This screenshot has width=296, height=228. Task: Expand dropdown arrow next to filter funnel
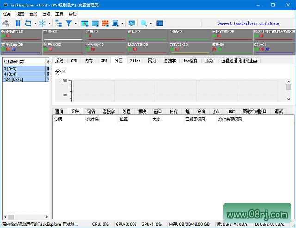(75, 23)
